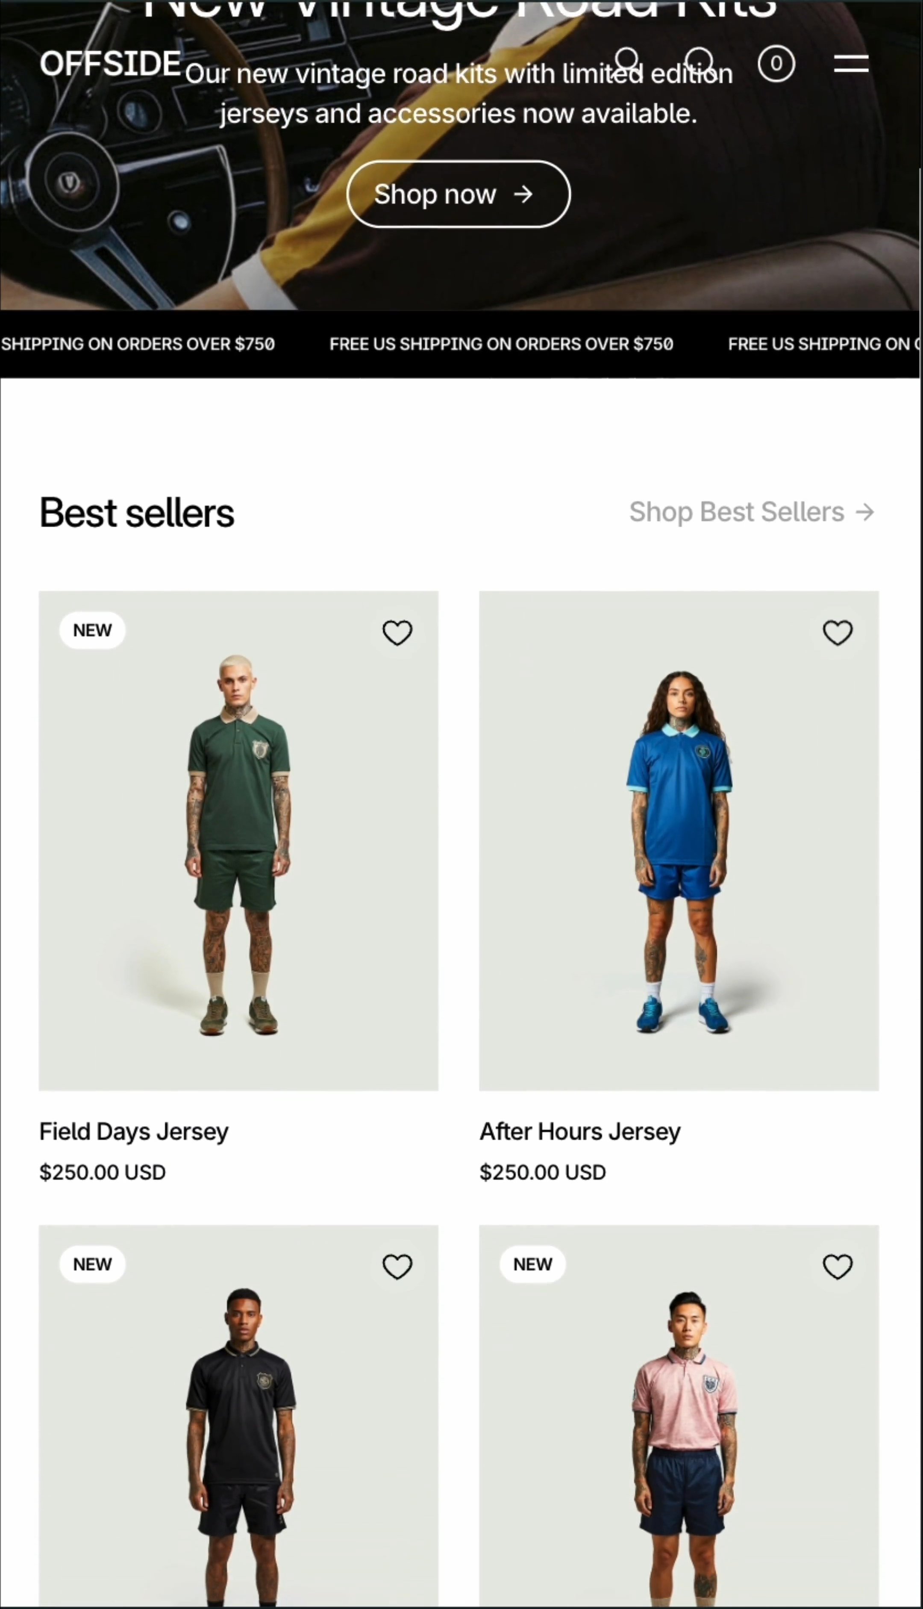View the green Field Days Jersey photo
Image resolution: width=923 pixels, height=1609 pixels.
click(238, 843)
